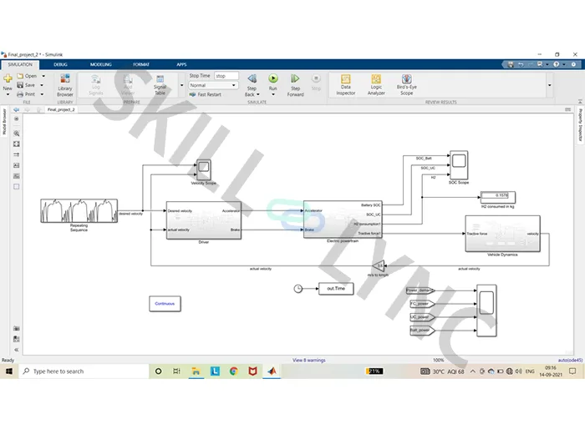Expand the Model Browser side panel

point(4,122)
